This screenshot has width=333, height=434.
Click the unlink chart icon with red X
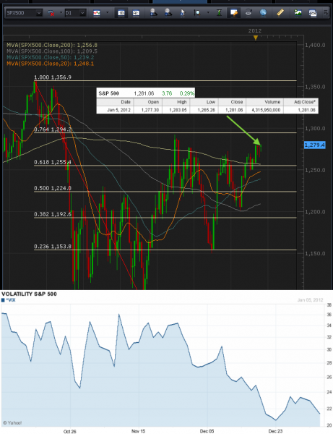click(x=51, y=13)
